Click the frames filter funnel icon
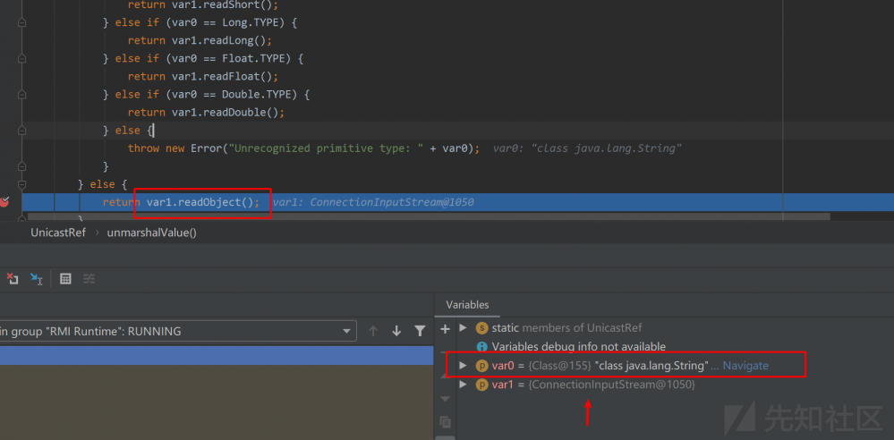 [x=420, y=331]
